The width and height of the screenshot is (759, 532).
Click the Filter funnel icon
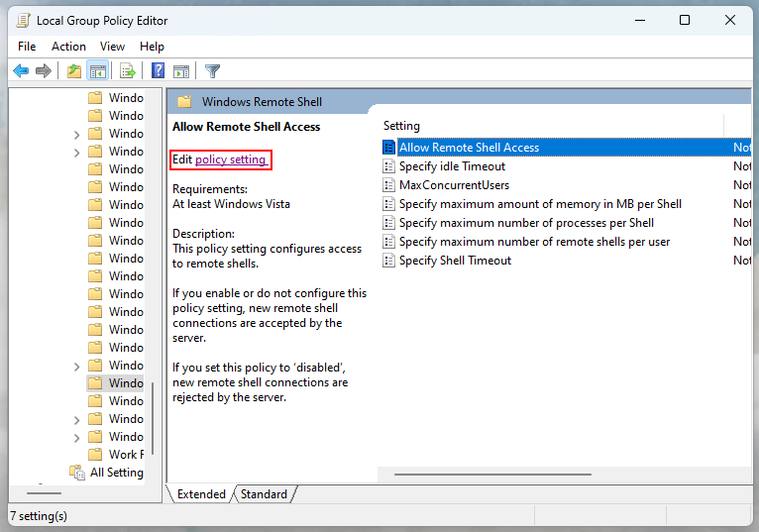click(x=212, y=70)
